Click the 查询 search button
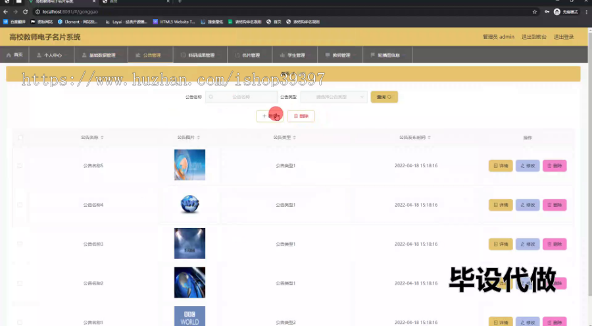Viewport: 592px width, 326px height. pyautogui.click(x=384, y=97)
